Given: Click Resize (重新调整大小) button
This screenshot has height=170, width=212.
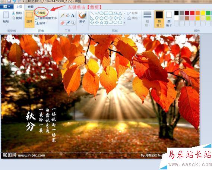Looking at the screenshot, I should click(x=46, y=18).
